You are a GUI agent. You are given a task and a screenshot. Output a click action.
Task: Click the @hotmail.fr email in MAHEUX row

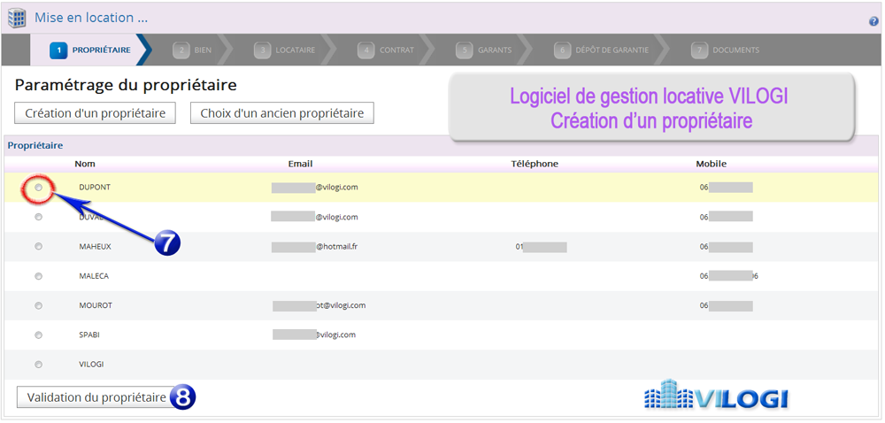[314, 247]
